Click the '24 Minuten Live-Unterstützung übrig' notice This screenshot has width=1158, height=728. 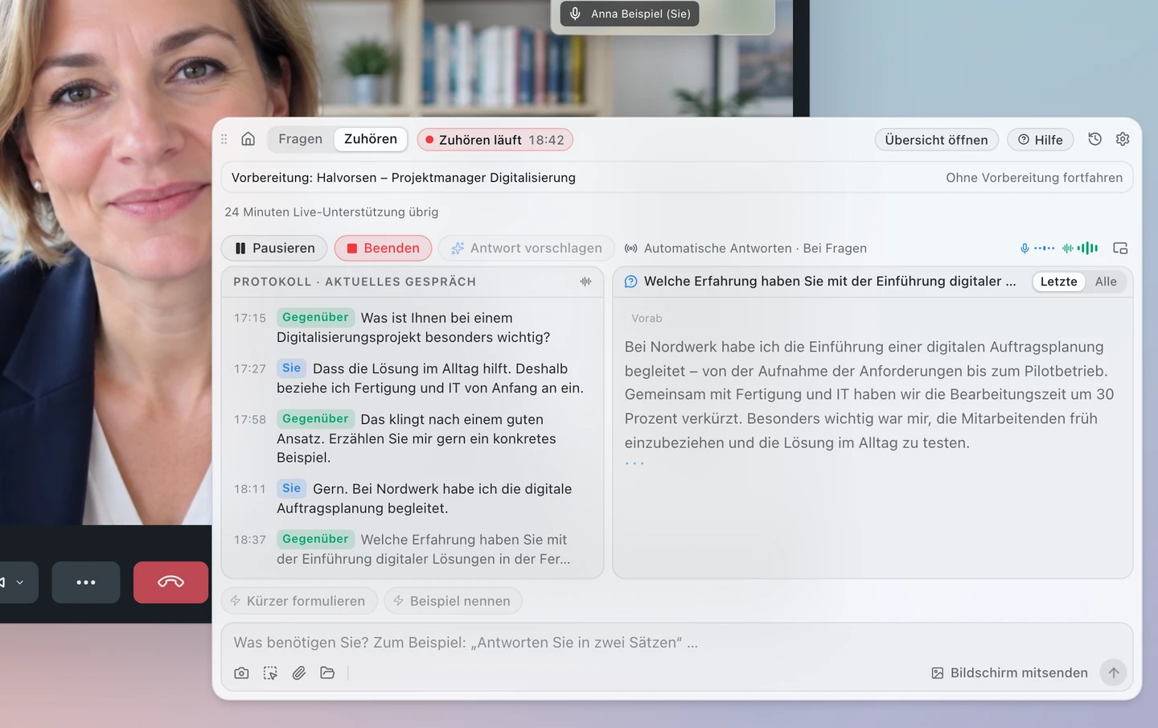point(331,212)
